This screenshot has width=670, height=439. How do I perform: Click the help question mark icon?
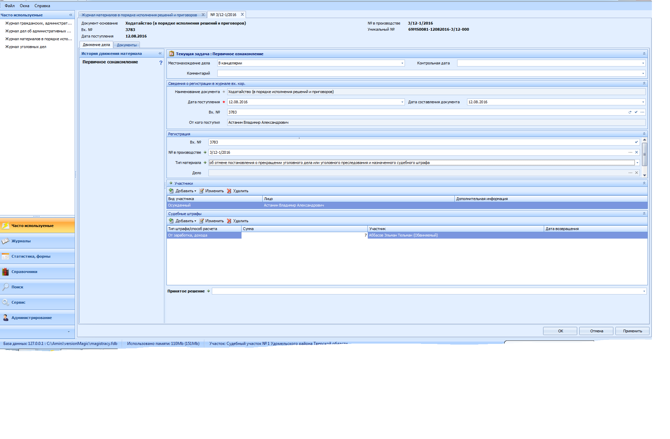(161, 63)
